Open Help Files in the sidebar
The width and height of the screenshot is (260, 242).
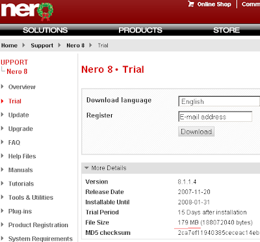(x=22, y=156)
